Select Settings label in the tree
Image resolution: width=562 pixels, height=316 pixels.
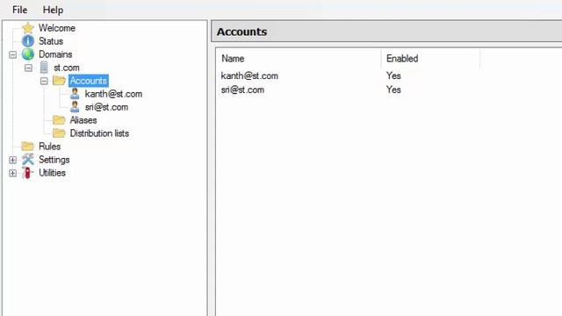coord(54,160)
